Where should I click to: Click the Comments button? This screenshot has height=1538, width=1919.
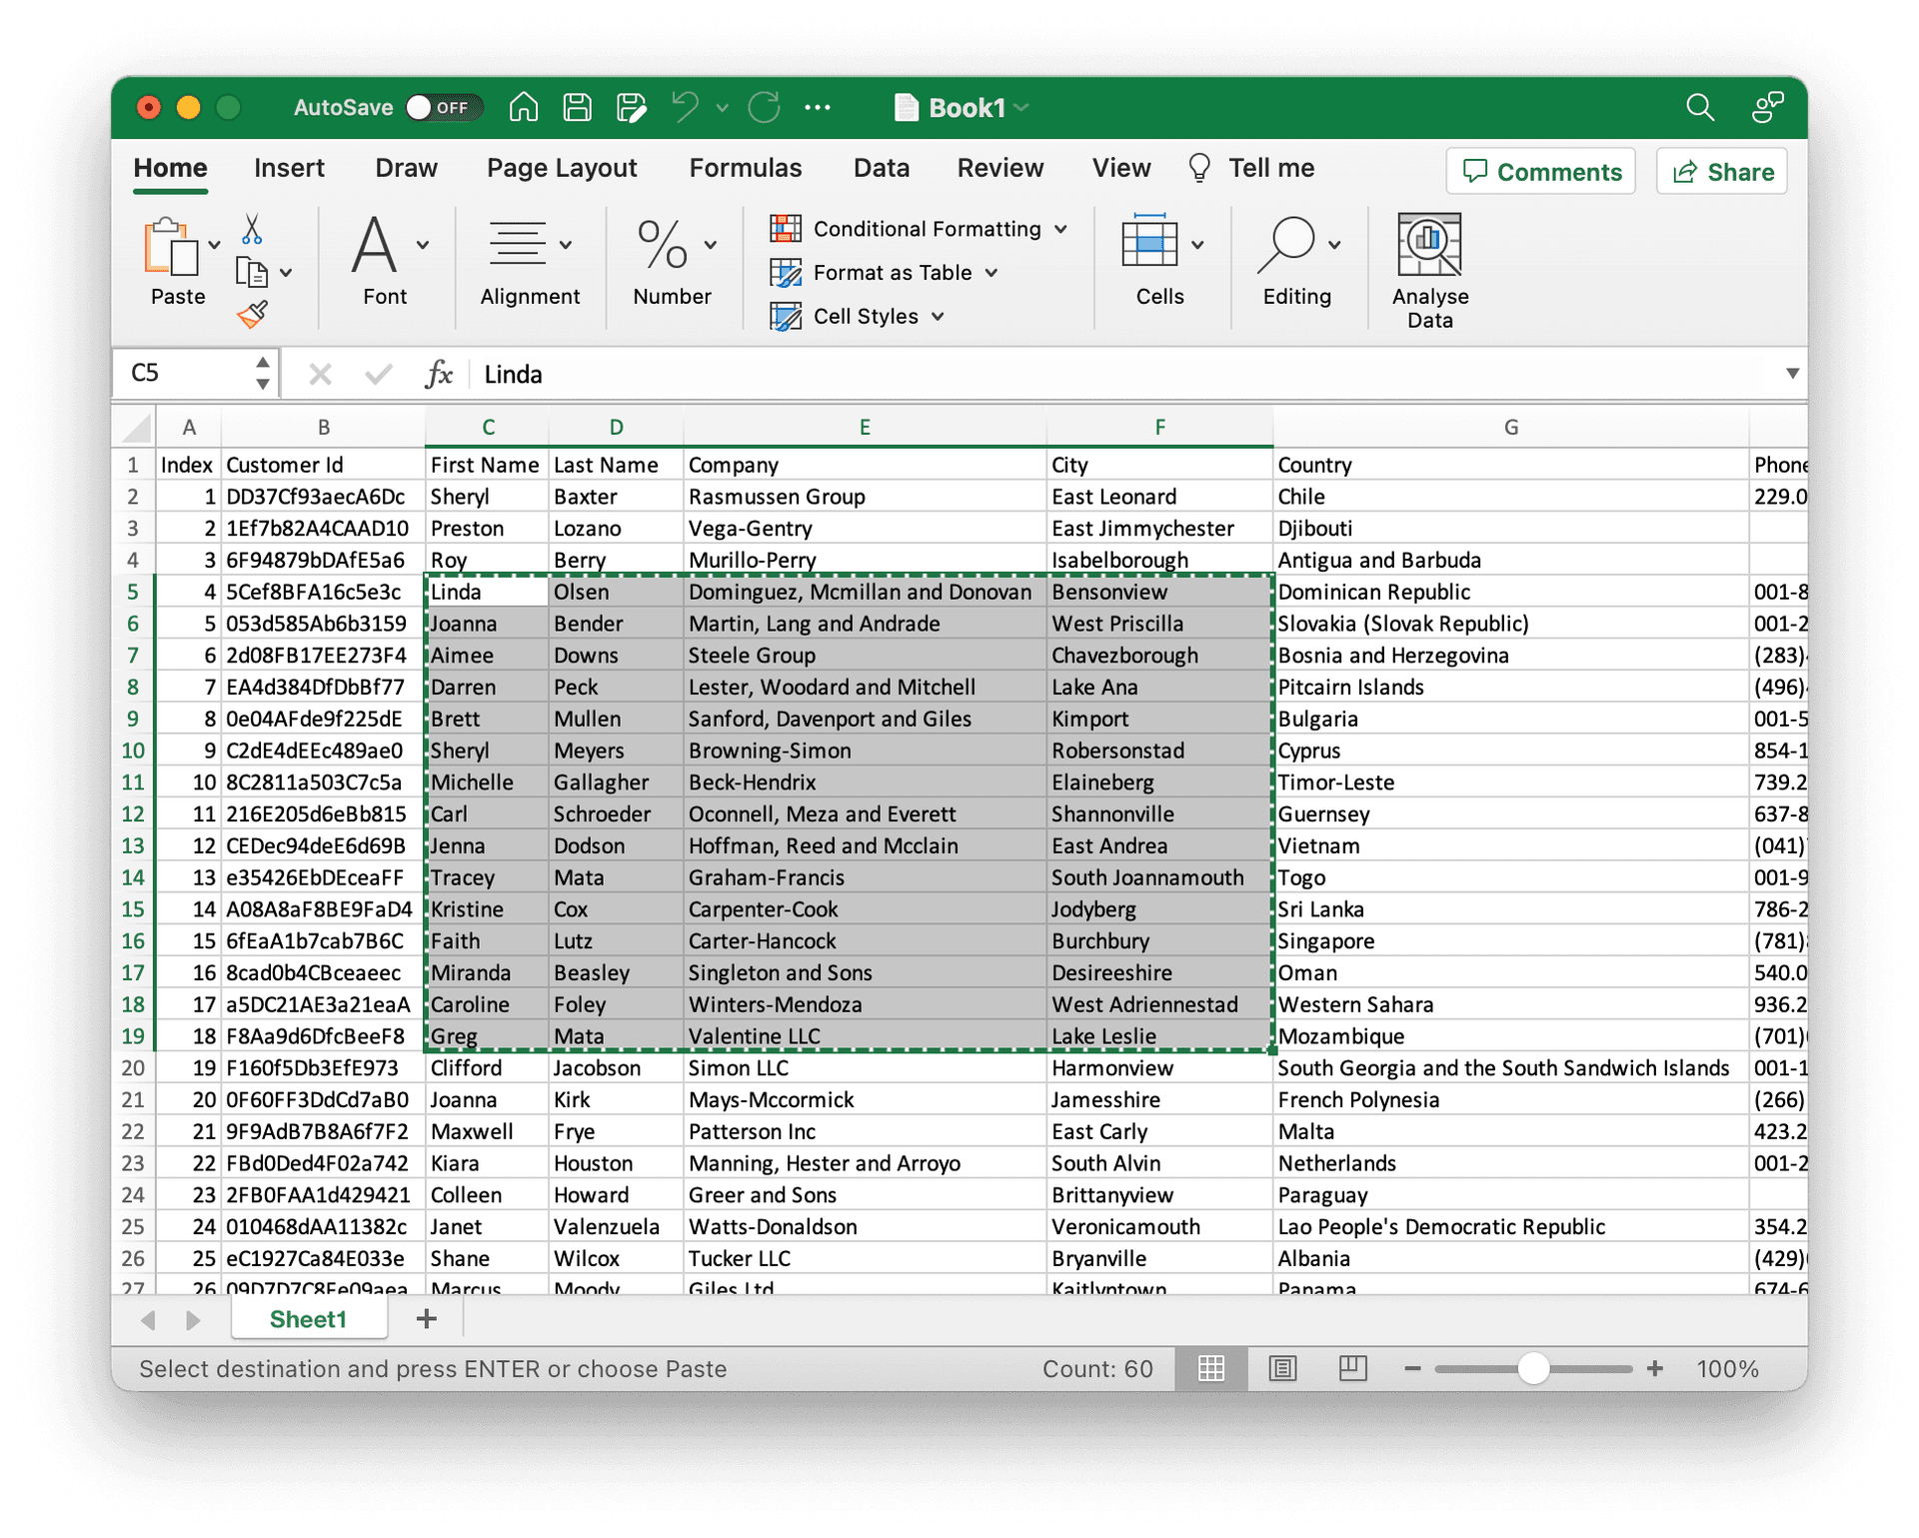pos(1540,172)
